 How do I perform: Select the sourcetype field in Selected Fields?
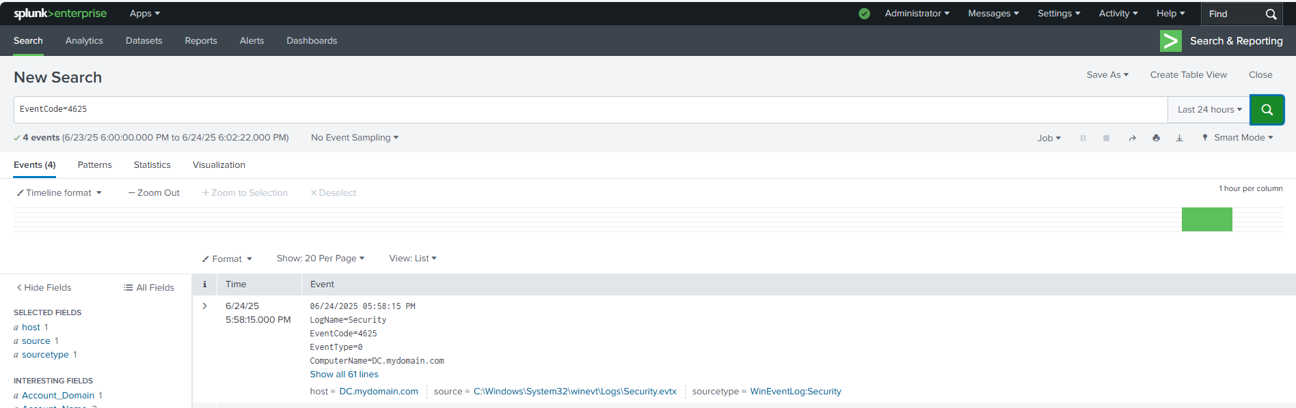pos(45,355)
